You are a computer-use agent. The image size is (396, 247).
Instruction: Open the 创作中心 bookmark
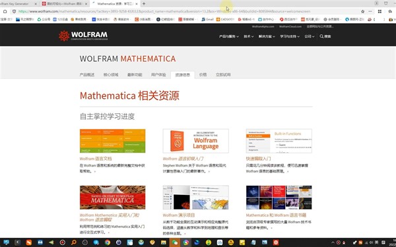pyautogui.click(x=266, y=19)
